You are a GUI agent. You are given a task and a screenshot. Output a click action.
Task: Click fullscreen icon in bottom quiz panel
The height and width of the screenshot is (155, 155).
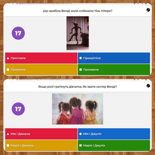coord(148,86)
